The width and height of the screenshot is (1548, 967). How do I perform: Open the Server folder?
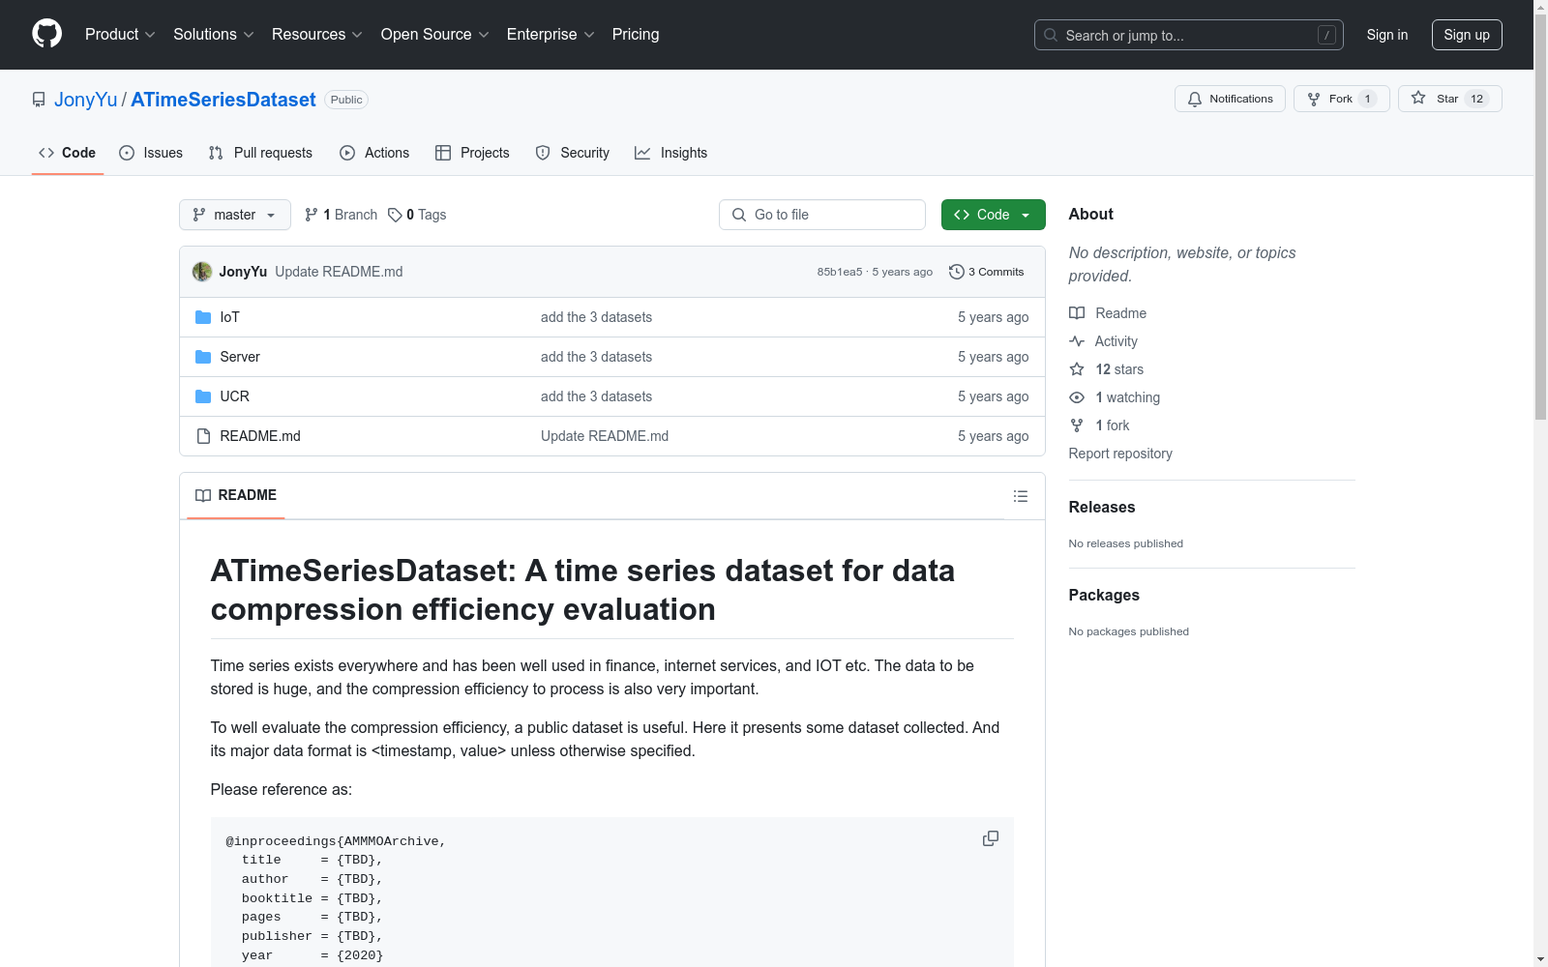[240, 357]
